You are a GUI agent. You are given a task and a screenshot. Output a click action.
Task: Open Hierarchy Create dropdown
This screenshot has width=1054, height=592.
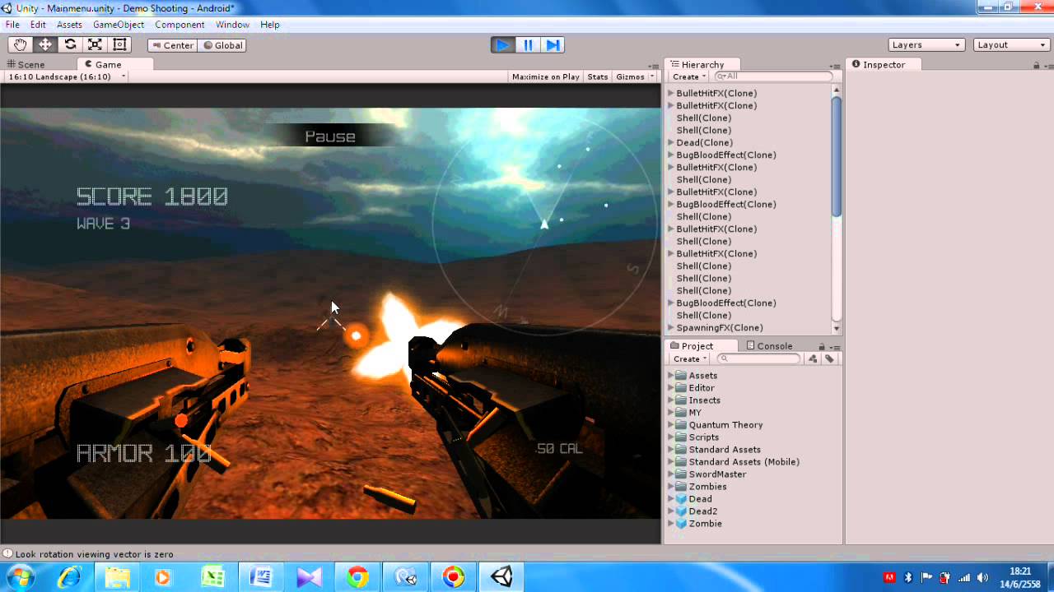(689, 76)
